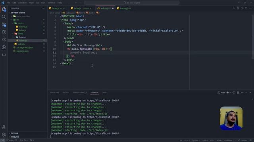The width and height of the screenshot is (254, 142).
Task: Click the sync changes icon in status bar
Action: click(x=16, y=140)
